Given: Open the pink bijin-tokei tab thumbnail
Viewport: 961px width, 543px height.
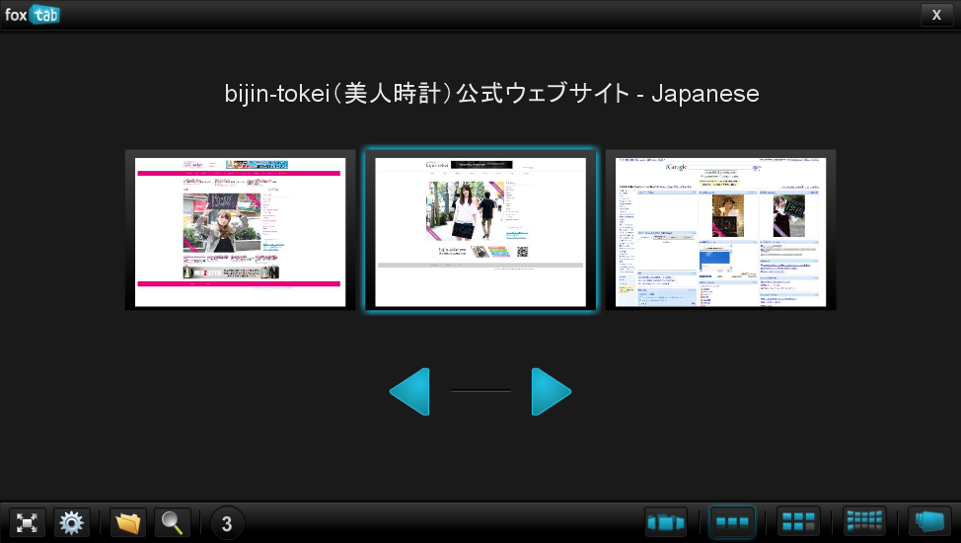Looking at the screenshot, I should [241, 230].
